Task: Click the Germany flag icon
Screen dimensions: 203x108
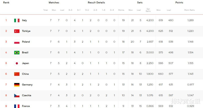Action: click(x=17, y=85)
